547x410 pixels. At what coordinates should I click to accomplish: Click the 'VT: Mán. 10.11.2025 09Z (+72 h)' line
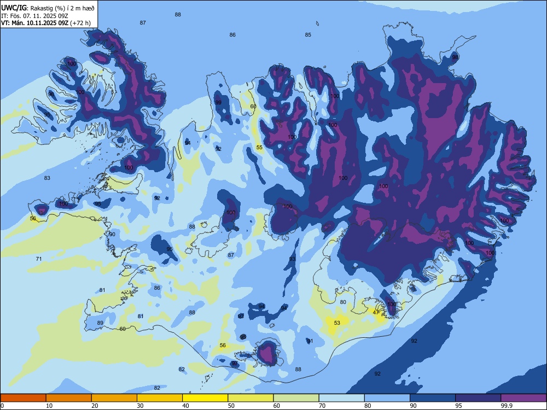coord(46,23)
